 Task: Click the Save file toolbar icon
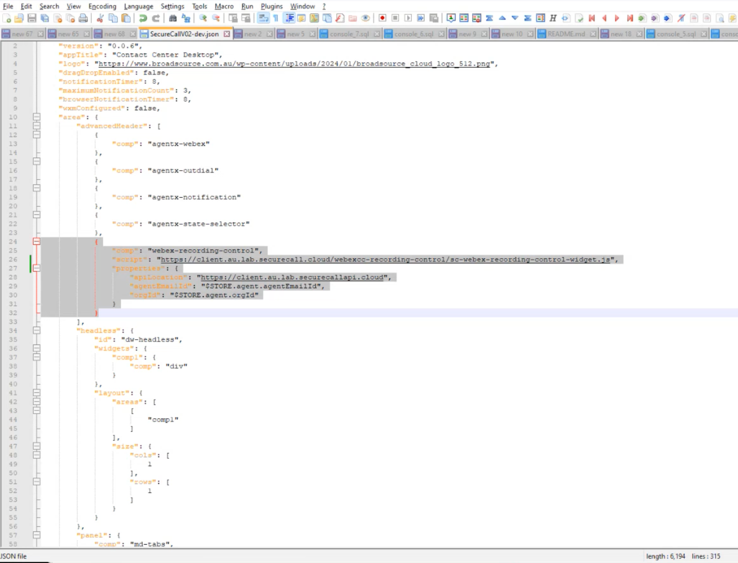click(32, 18)
